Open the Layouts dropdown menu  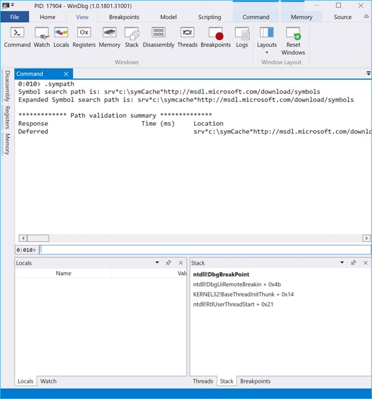[x=267, y=41]
